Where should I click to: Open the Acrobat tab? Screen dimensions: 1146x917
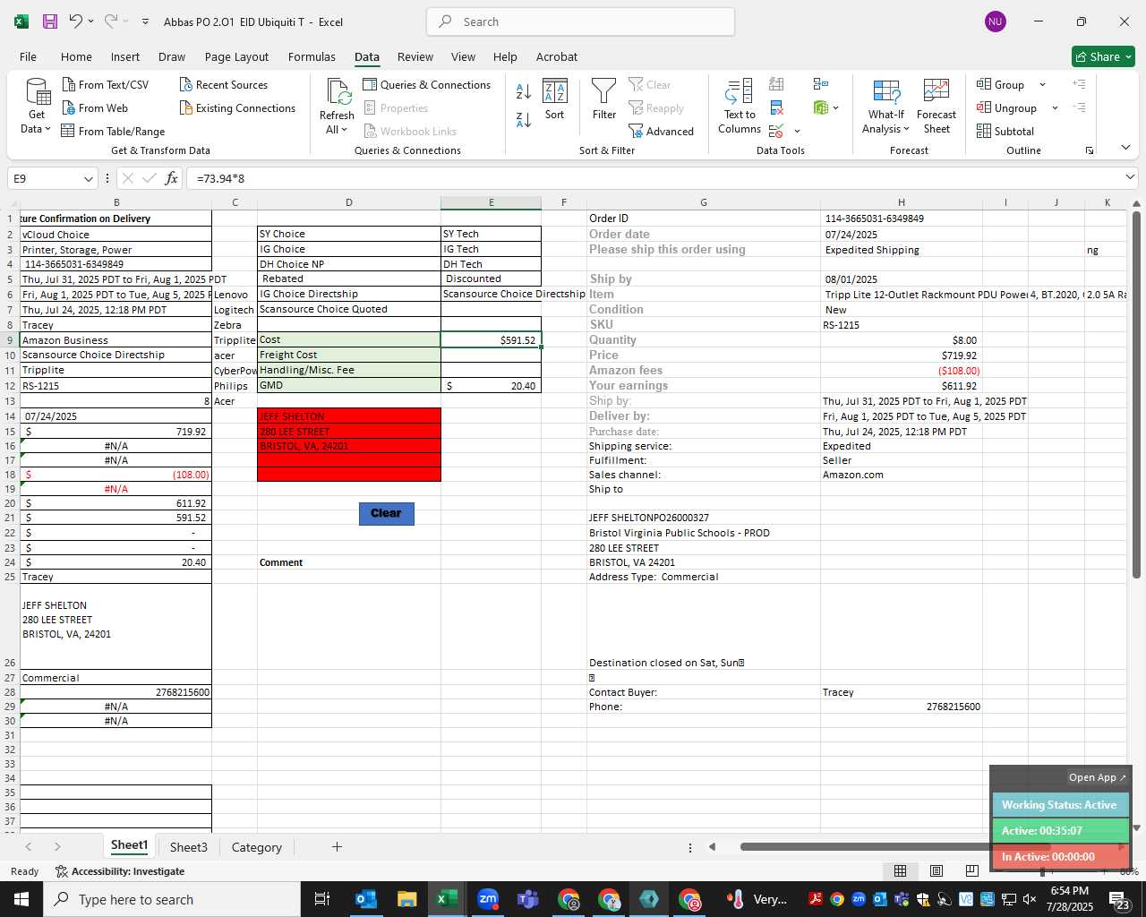(557, 56)
